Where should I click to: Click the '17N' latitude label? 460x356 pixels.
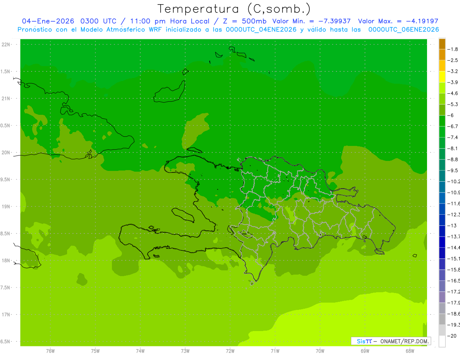(7, 315)
